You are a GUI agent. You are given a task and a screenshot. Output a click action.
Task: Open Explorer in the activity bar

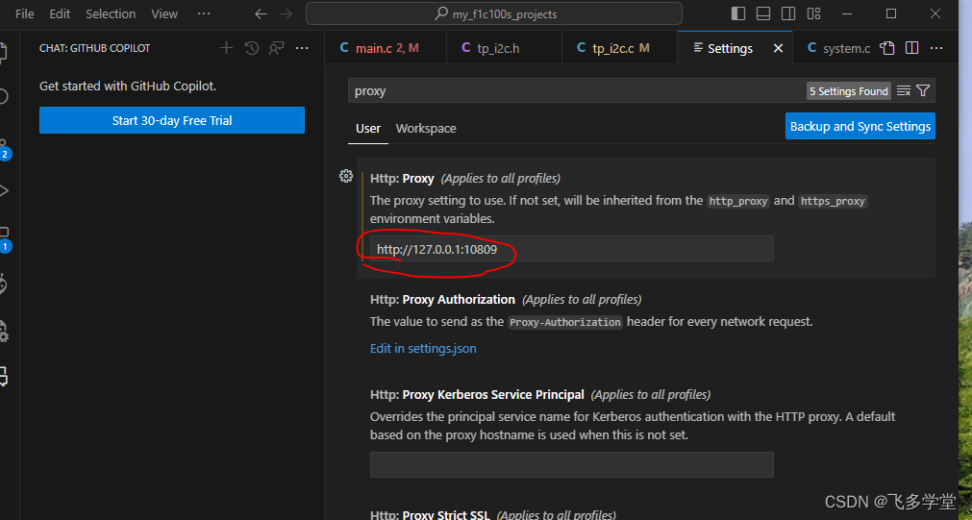point(4,52)
